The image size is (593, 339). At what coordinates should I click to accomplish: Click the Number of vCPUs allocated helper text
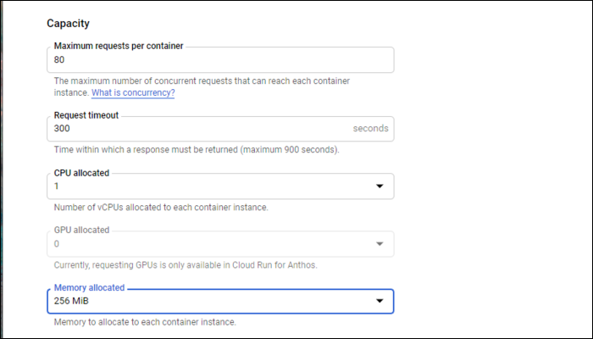(161, 208)
